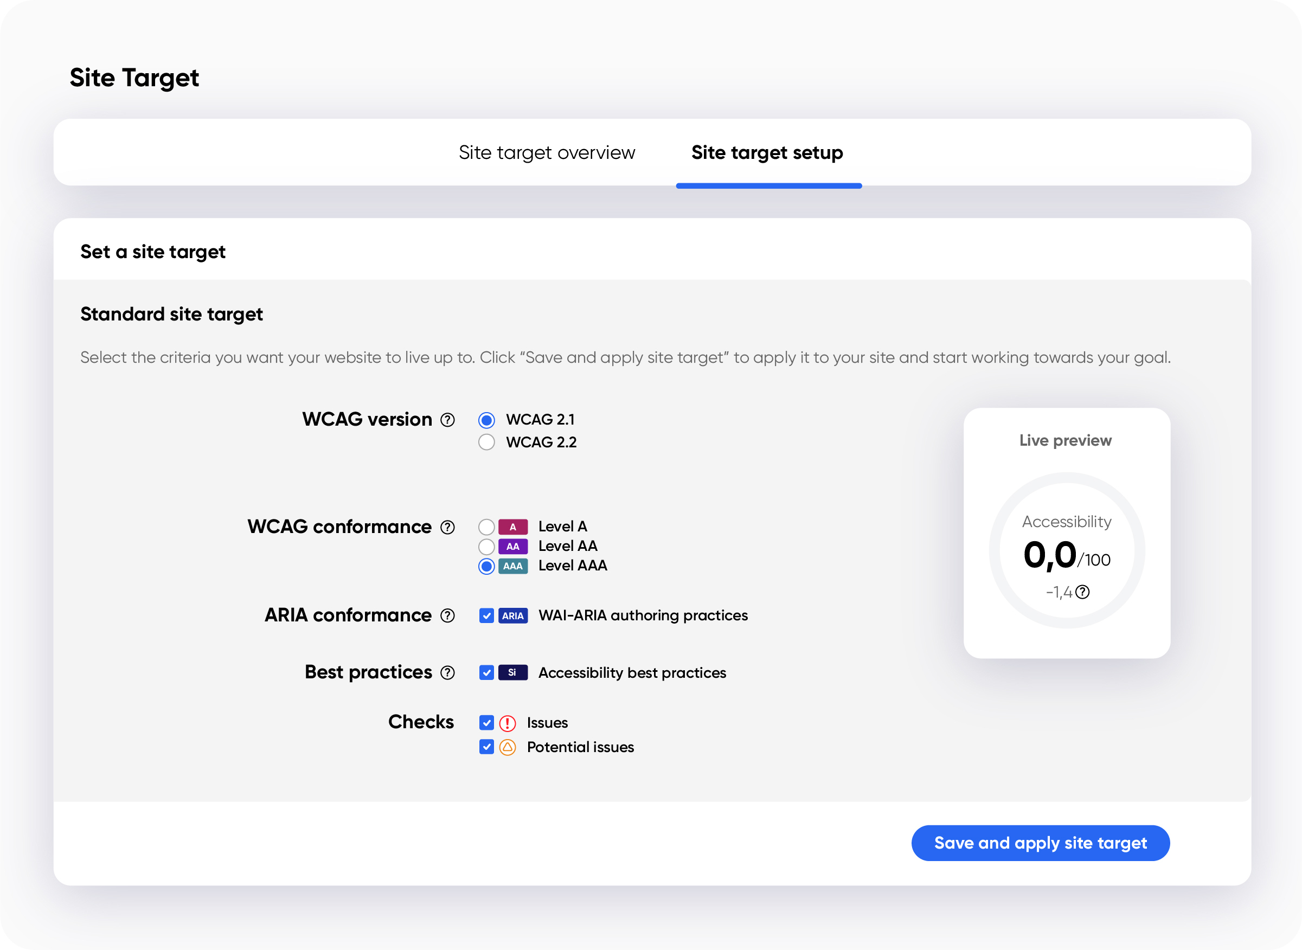
Task: Uncheck WAI-ARIA authoring practices
Action: click(x=486, y=615)
